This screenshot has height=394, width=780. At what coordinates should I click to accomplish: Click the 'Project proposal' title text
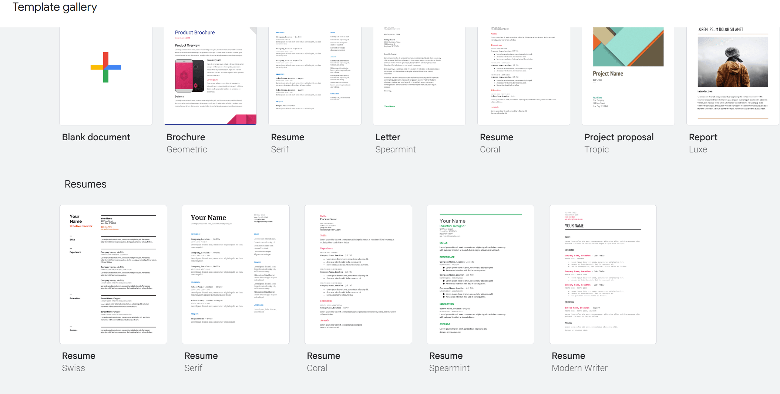click(619, 137)
